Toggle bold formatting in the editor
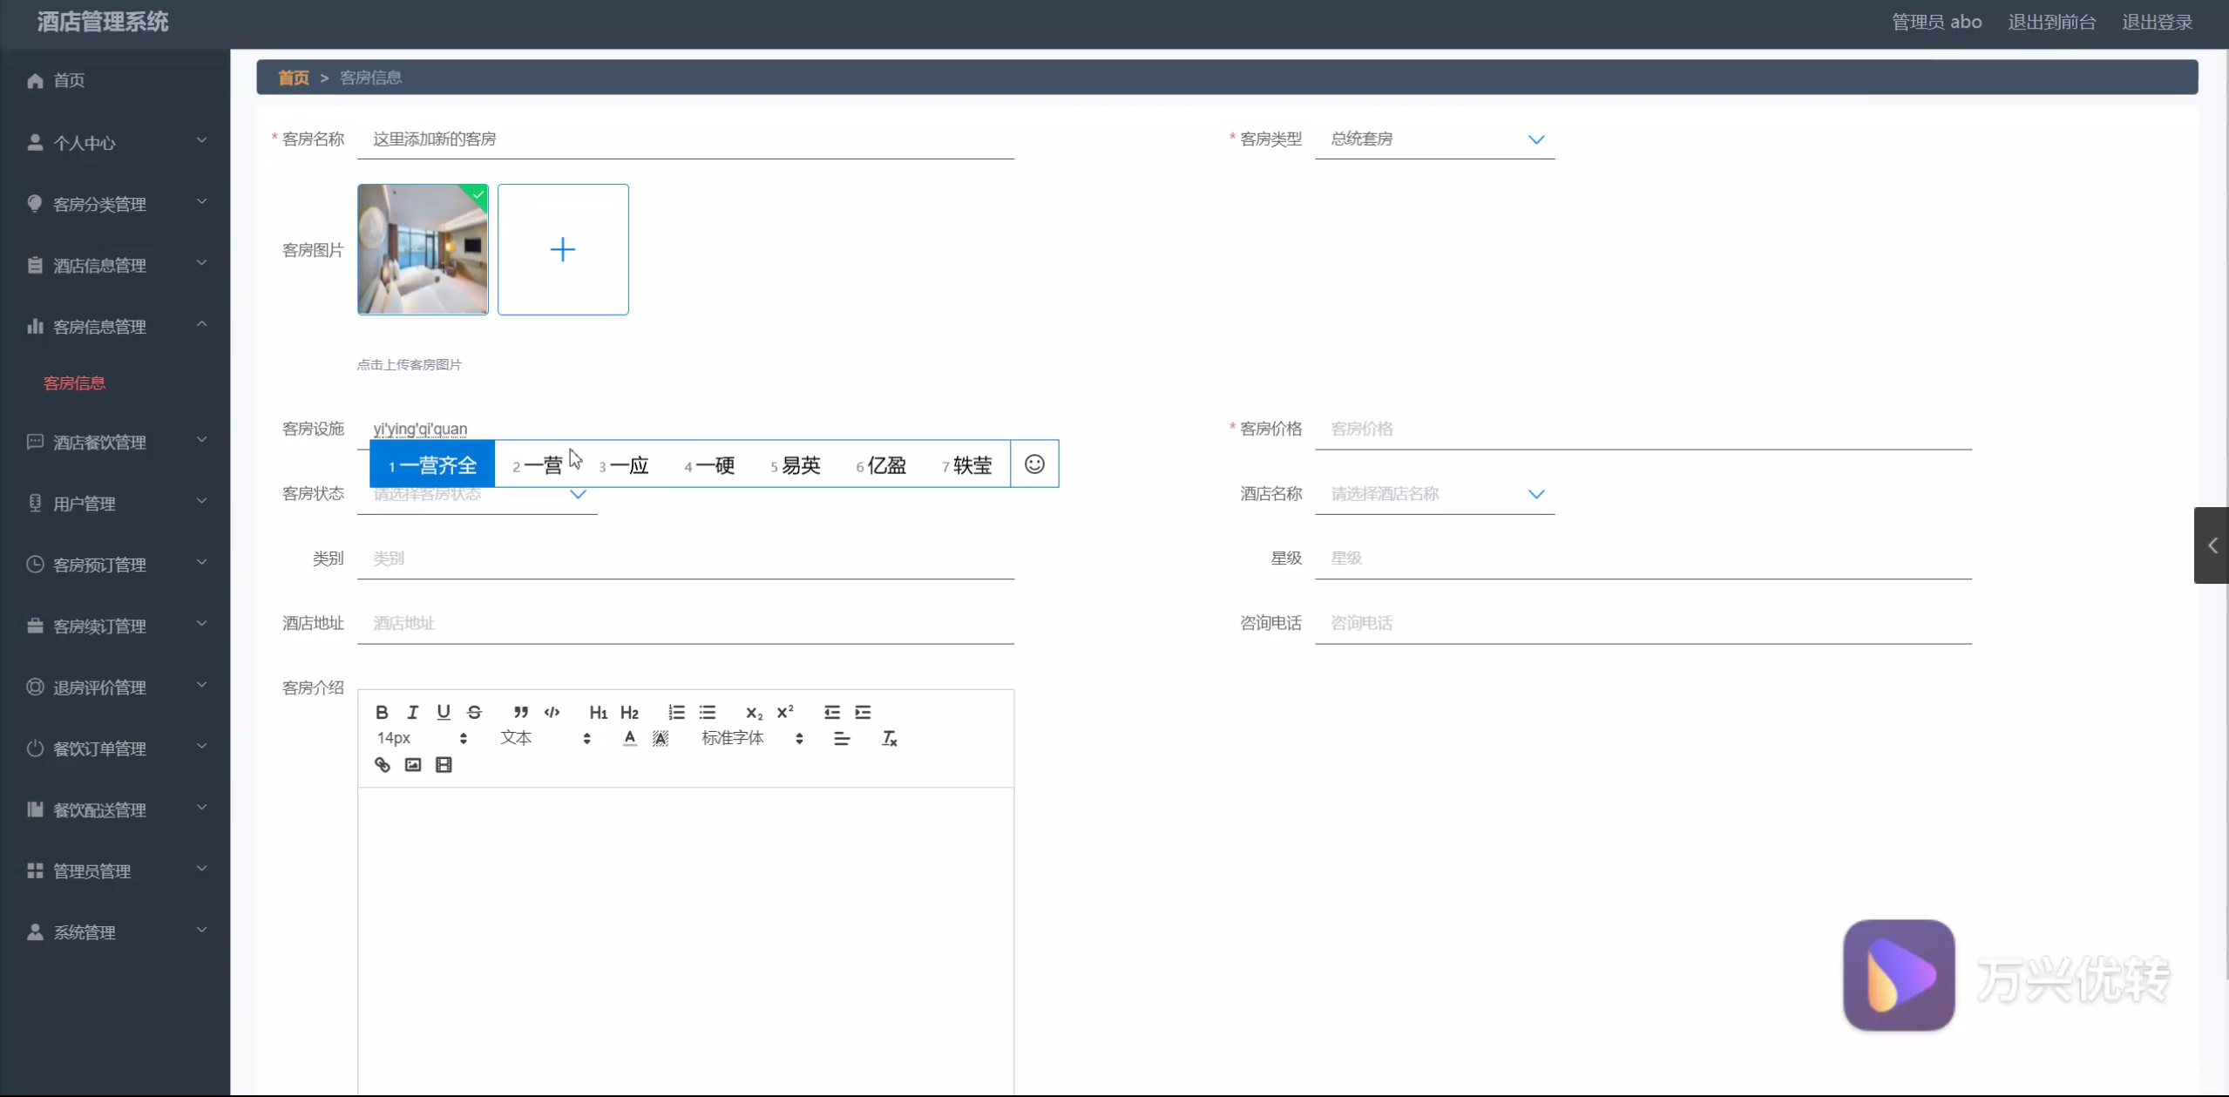The width and height of the screenshot is (2229, 1097). (x=382, y=712)
